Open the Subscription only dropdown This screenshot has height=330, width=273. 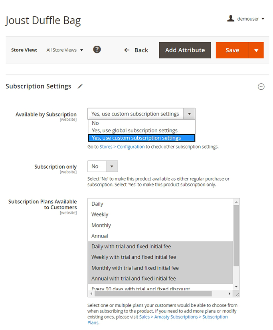point(103,166)
